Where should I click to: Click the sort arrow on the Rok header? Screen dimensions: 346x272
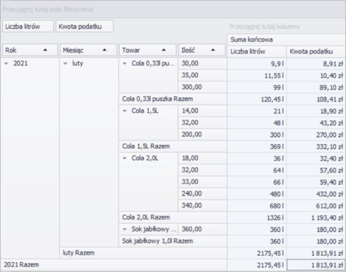46,51
